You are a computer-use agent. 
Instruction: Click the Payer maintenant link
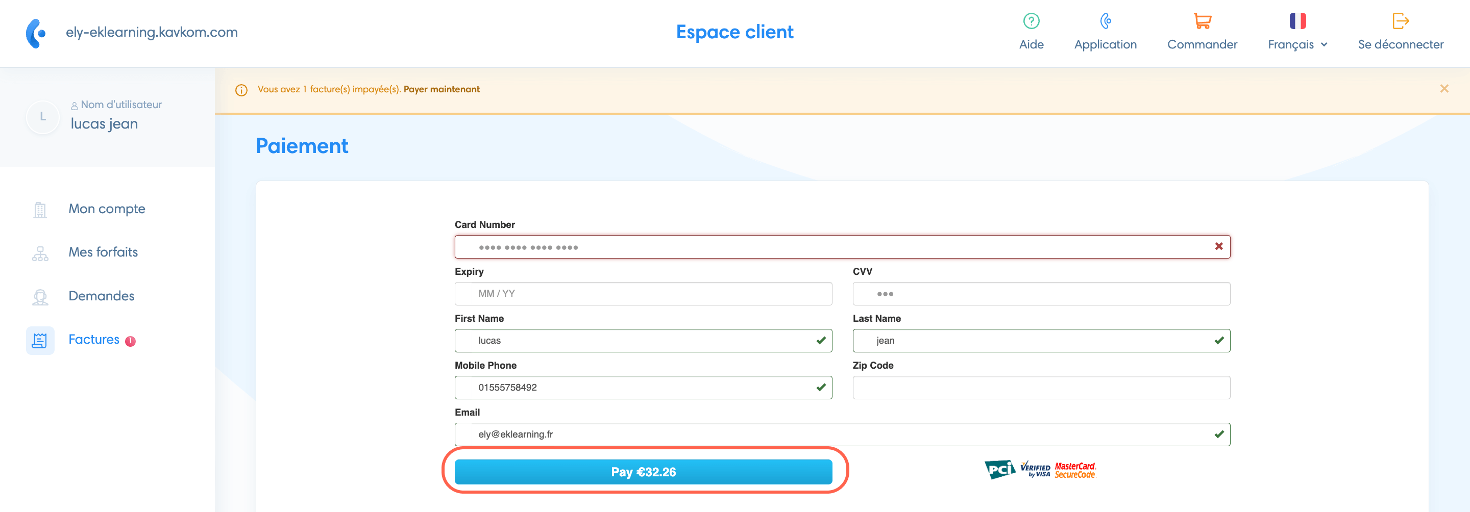pyautogui.click(x=441, y=90)
